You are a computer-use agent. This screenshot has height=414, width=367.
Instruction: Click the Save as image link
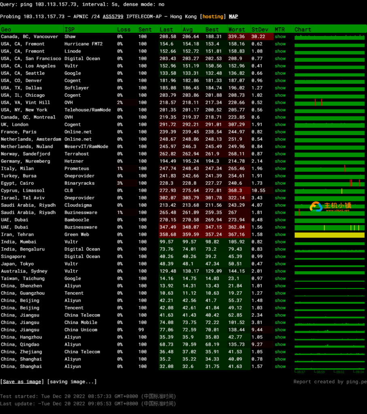point(22,382)
